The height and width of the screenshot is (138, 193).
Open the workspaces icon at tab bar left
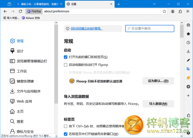coord(9,4)
